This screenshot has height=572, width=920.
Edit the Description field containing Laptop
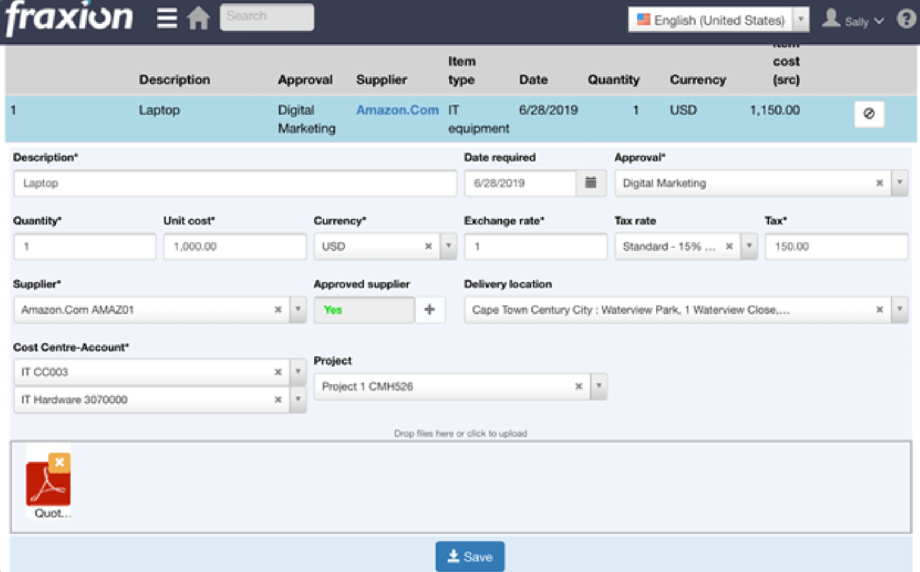pyautogui.click(x=235, y=183)
